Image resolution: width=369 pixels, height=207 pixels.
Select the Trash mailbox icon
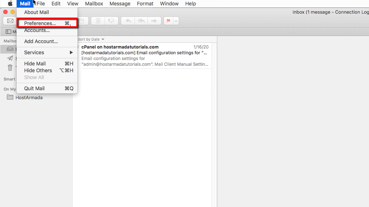[x=10, y=68]
